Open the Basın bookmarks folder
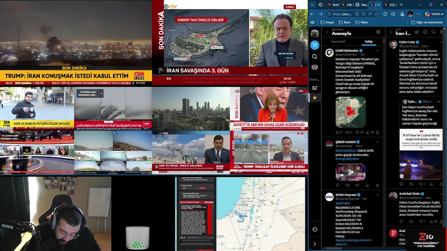This screenshot has height=251, width=447. tap(344, 22)
